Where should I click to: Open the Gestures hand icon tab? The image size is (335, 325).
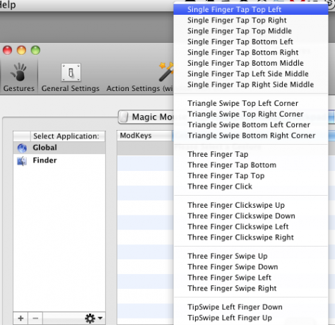point(18,72)
